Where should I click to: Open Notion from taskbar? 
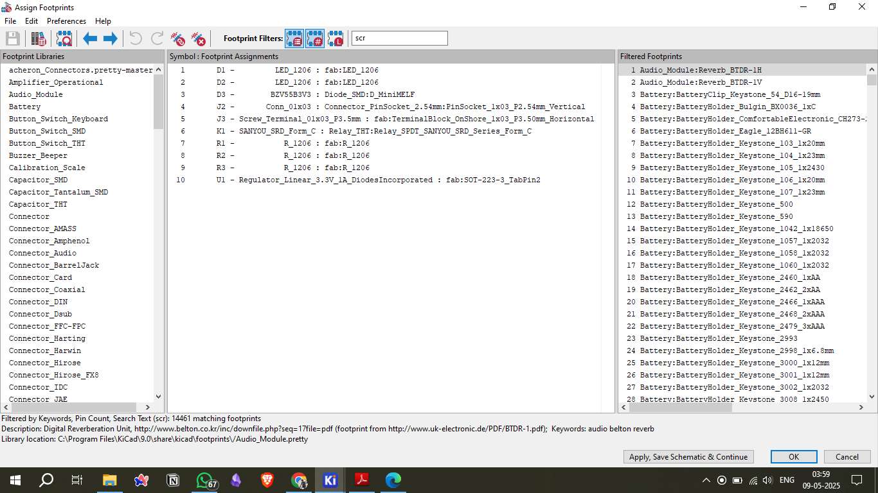click(x=173, y=480)
